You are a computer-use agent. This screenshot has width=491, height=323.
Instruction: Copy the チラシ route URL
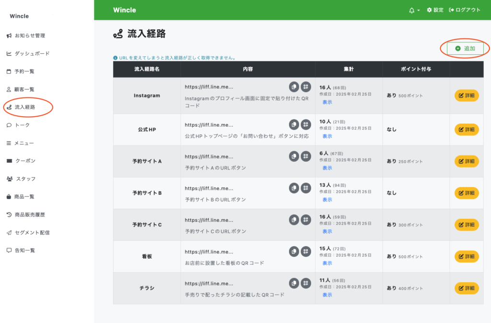point(294,283)
